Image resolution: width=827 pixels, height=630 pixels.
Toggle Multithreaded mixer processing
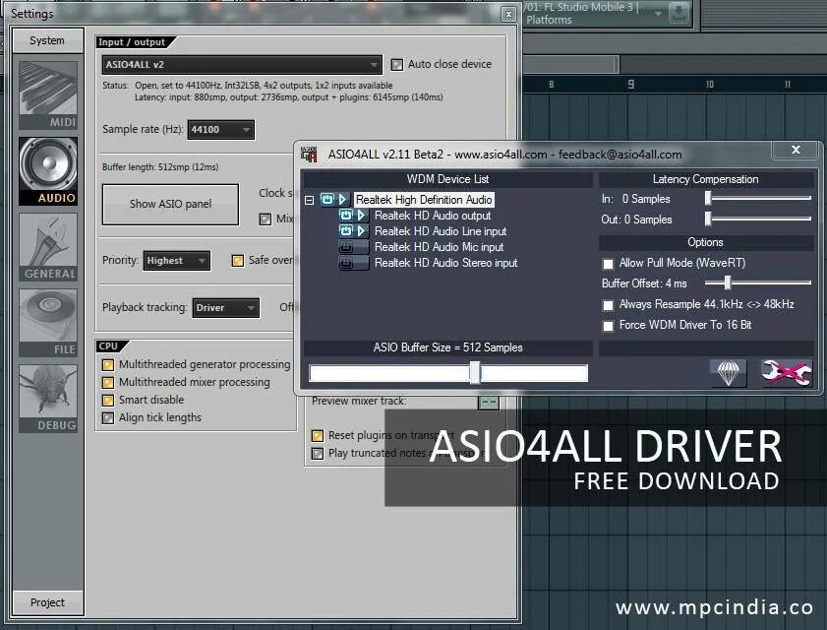(108, 382)
